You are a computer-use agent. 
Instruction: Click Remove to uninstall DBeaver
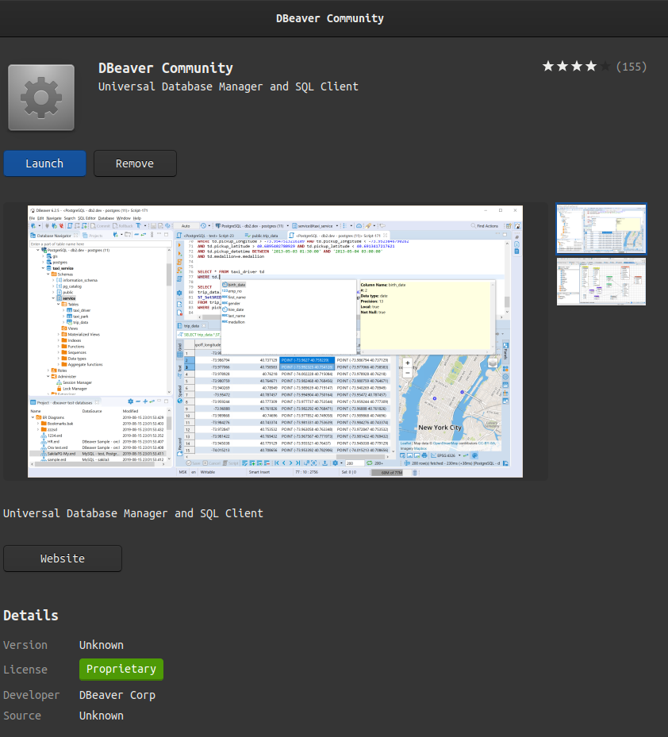tap(135, 163)
